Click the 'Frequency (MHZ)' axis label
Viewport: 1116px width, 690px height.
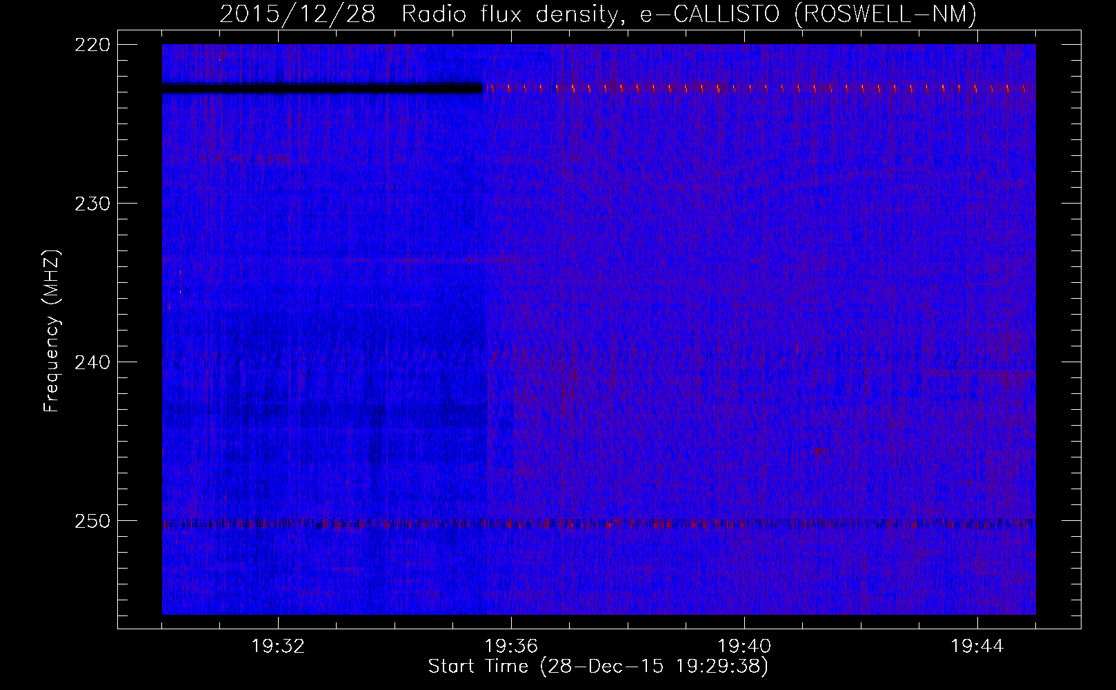pyautogui.click(x=52, y=331)
